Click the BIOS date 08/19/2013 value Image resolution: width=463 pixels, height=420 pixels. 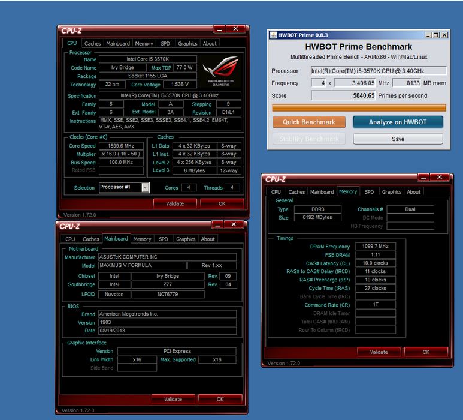coord(167,331)
